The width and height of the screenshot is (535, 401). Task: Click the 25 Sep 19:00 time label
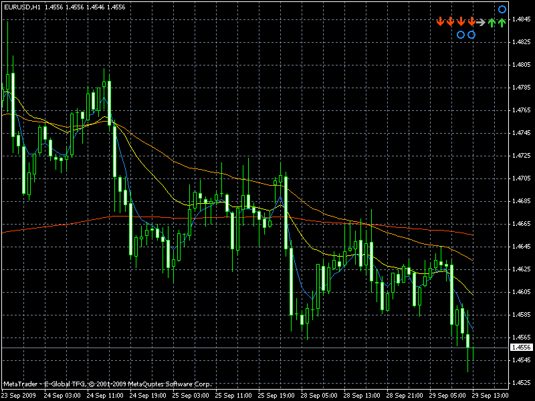click(276, 396)
